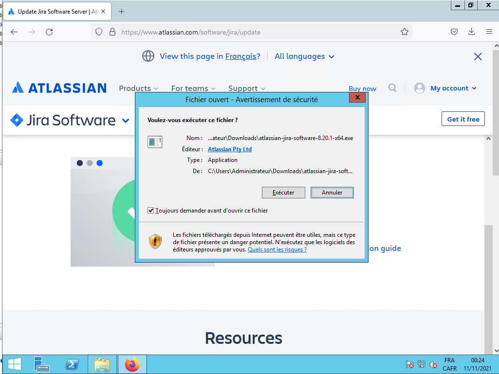Viewport: 499px width, 374px height.
Task: Open PowerShell from taskbar
Action: (x=72, y=364)
